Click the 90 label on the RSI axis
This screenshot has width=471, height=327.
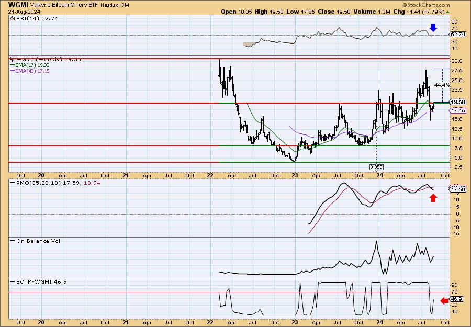click(x=454, y=22)
